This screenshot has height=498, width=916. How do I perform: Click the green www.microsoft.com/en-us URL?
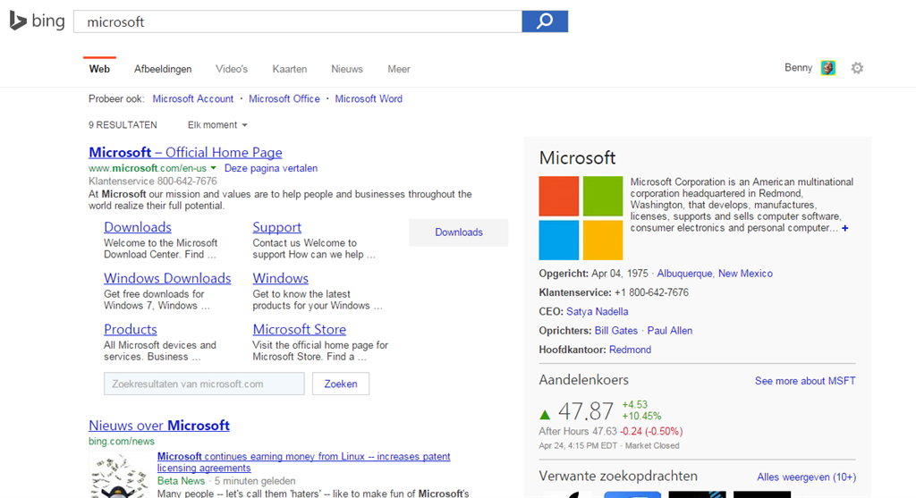148,168
